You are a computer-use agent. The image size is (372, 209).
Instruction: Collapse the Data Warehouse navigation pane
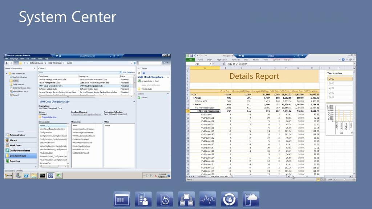coord(35,69)
